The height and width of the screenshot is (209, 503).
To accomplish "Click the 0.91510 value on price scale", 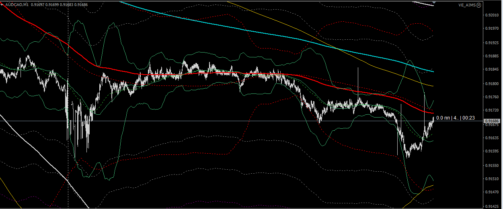I will coord(493,179).
